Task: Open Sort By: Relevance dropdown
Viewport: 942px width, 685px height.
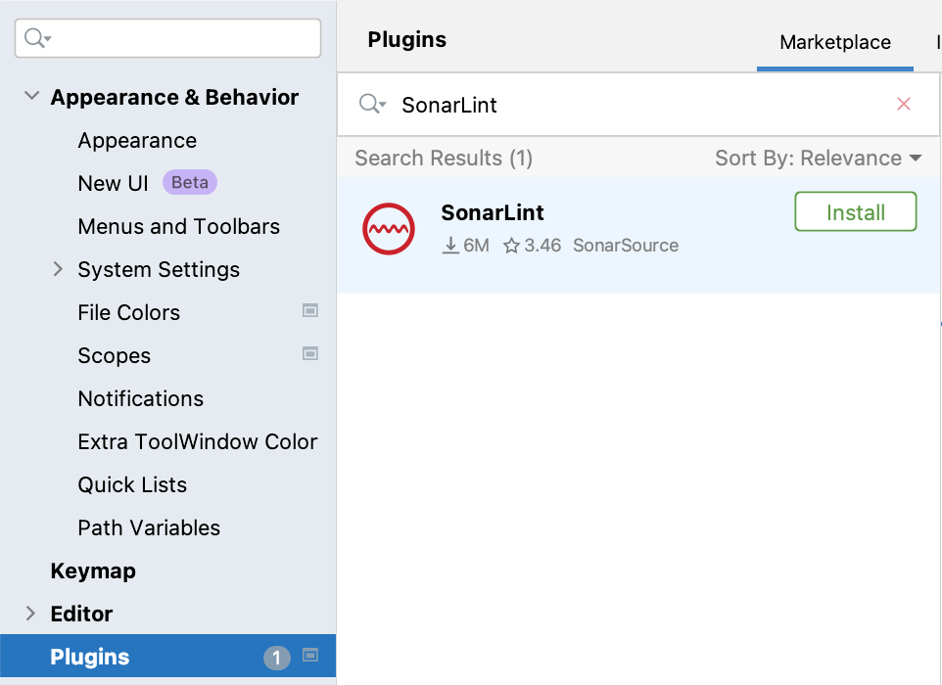Action: 819,158
